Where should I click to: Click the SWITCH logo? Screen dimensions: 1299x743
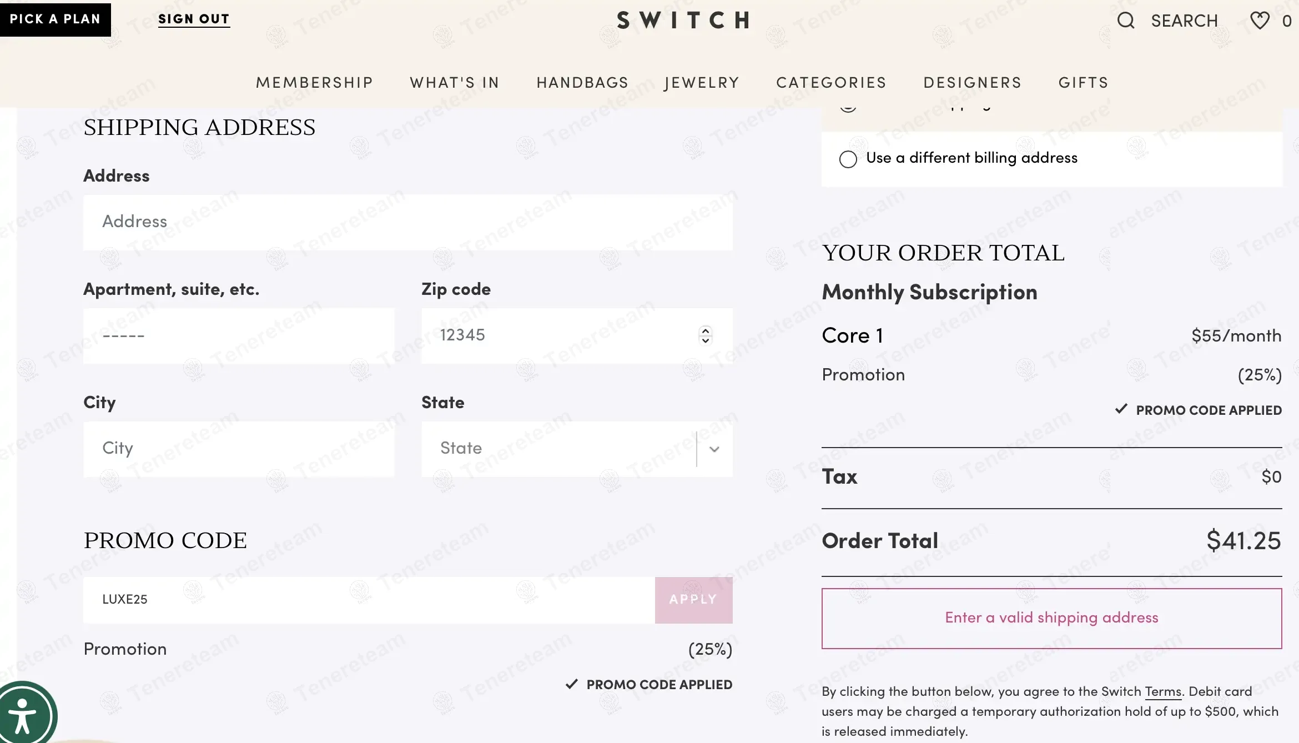(683, 21)
